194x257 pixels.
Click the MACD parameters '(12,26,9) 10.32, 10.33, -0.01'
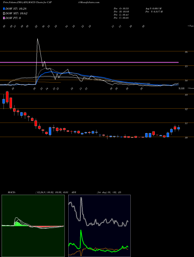tap(52, 192)
